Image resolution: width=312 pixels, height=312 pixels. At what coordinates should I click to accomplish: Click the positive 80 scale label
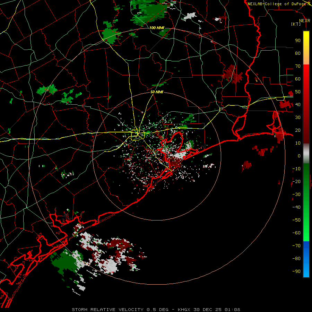coord(298,53)
